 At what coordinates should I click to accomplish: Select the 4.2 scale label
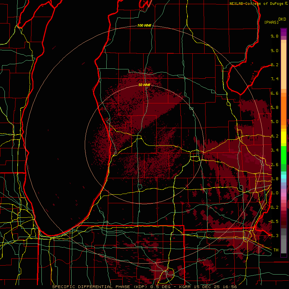275,136
